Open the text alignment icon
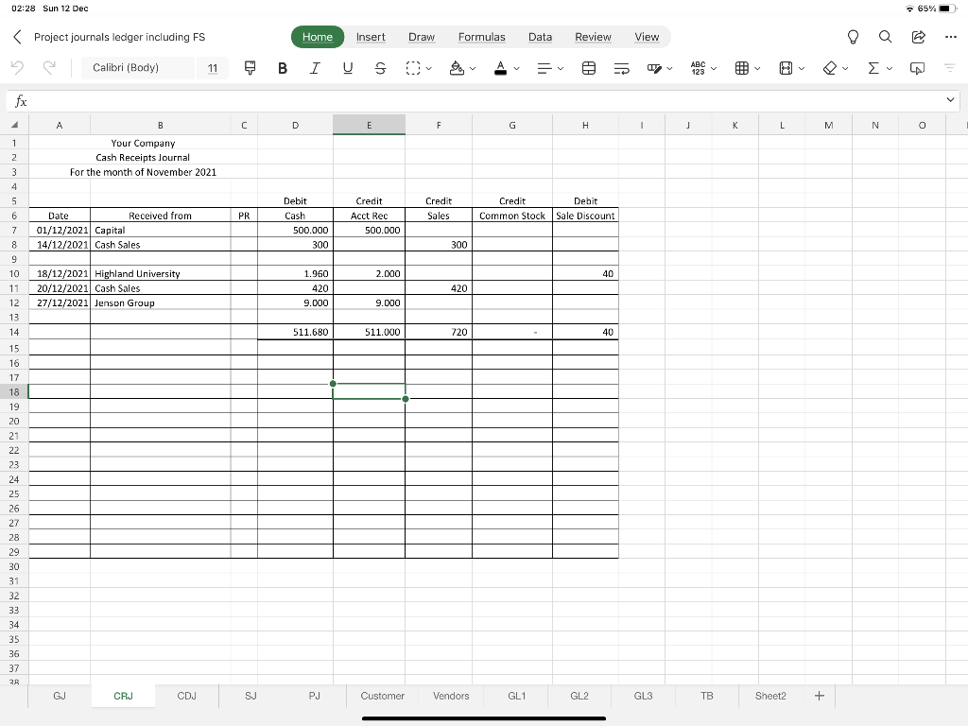Image resolution: width=968 pixels, height=726 pixels. tap(544, 68)
